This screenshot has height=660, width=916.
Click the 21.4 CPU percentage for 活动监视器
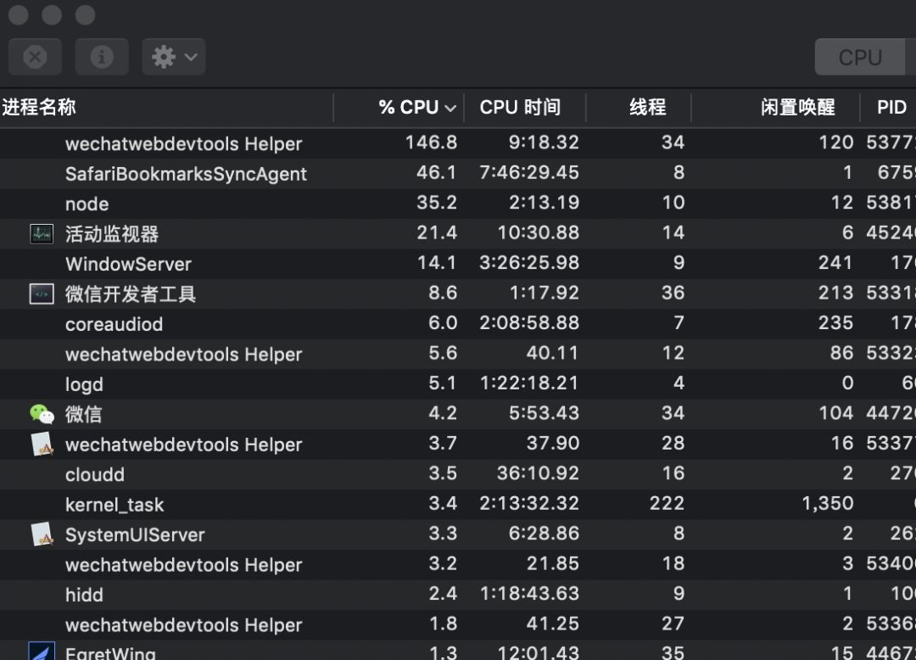click(x=437, y=232)
